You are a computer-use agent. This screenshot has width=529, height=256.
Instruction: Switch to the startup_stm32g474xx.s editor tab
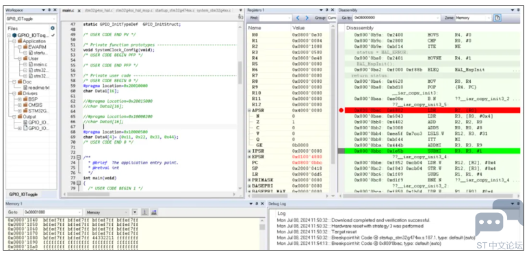175,11
